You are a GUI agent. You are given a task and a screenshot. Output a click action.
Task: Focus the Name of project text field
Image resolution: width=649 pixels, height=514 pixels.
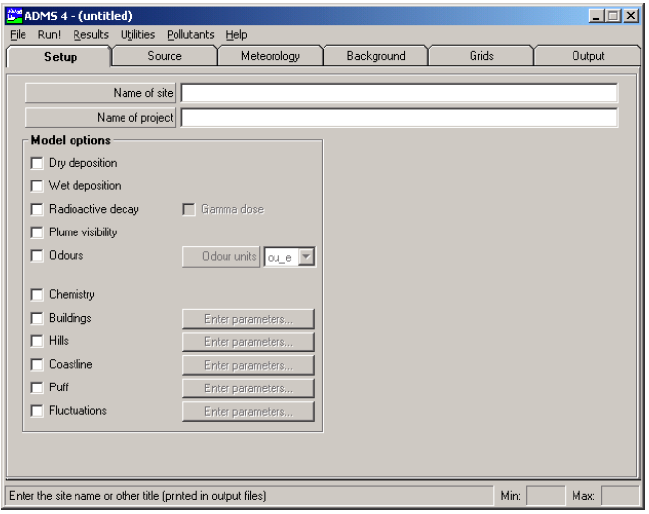399,117
